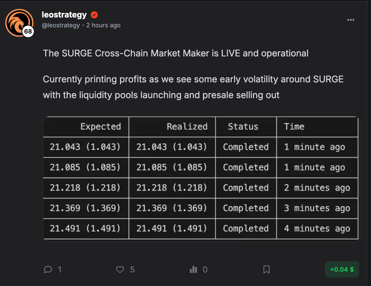Open the @leostrategy handle link
Image resolution: width=371 pixels, height=286 pixels.
pos(61,25)
